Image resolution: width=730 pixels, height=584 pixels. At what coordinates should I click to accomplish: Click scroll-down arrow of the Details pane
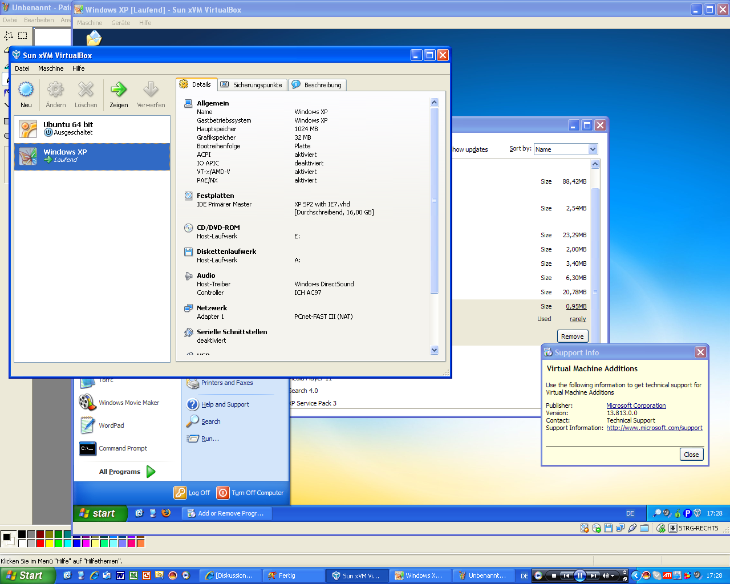pyautogui.click(x=435, y=350)
